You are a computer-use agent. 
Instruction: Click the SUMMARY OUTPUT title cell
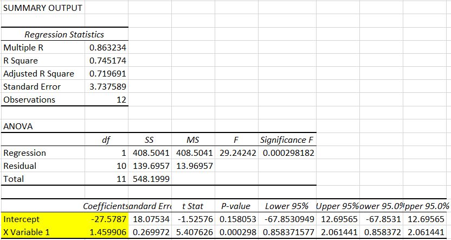(x=43, y=8)
